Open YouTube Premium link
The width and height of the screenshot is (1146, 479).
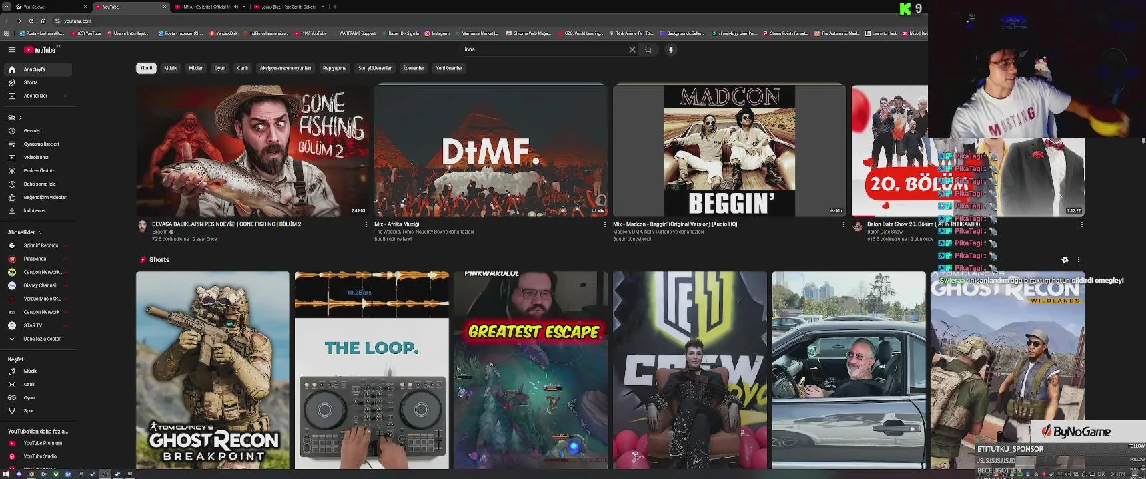click(x=37, y=443)
